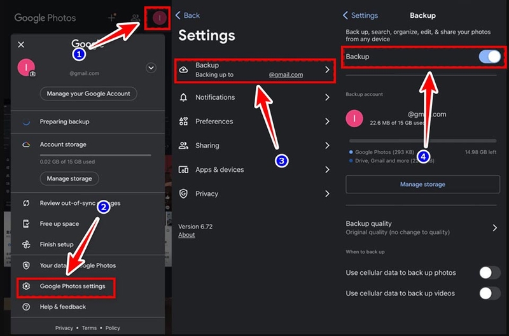The image size is (509, 336).
Task: Click the backup storage progress bar
Action: 422,141
